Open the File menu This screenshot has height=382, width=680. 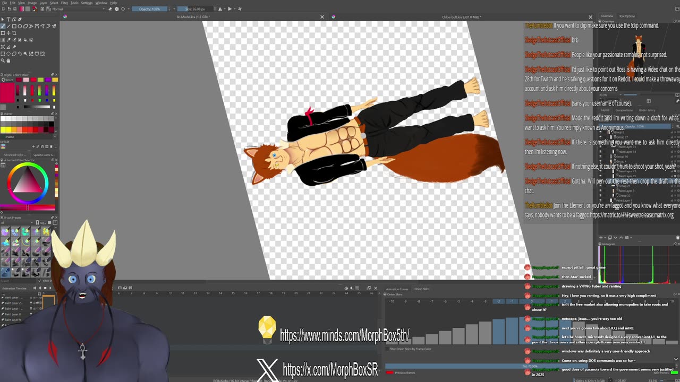point(4,3)
